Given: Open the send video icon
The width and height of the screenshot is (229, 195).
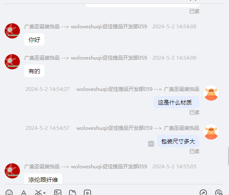Looking at the screenshot, I should (x=87, y=192).
